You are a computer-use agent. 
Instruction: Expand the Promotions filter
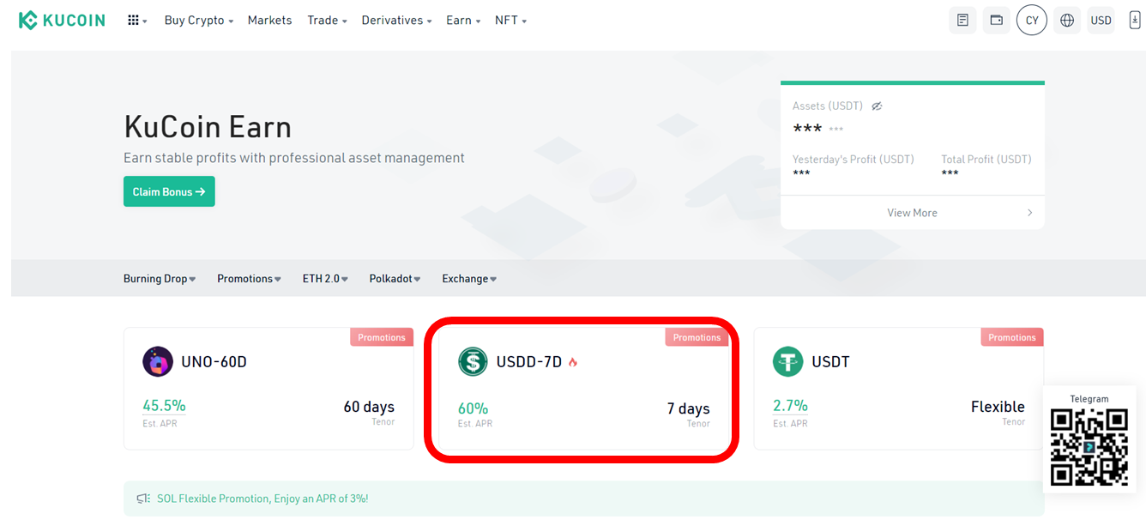249,279
